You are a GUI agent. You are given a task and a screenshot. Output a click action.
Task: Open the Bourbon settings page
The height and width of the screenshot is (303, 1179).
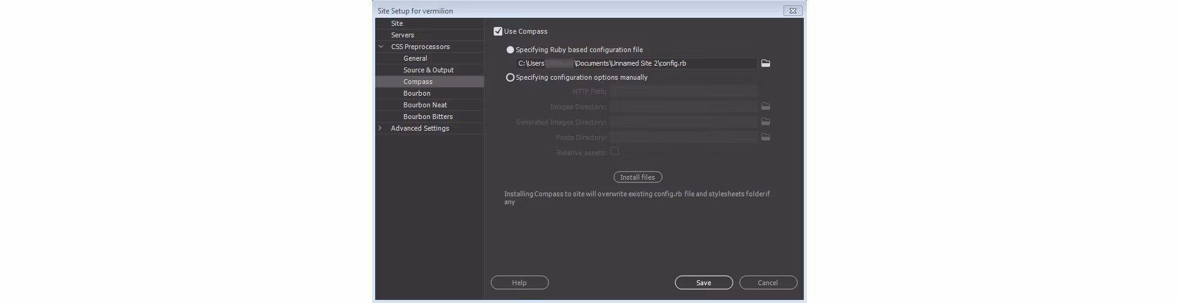point(417,93)
